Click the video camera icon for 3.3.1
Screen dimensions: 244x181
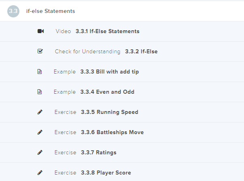tap(40, 32)
